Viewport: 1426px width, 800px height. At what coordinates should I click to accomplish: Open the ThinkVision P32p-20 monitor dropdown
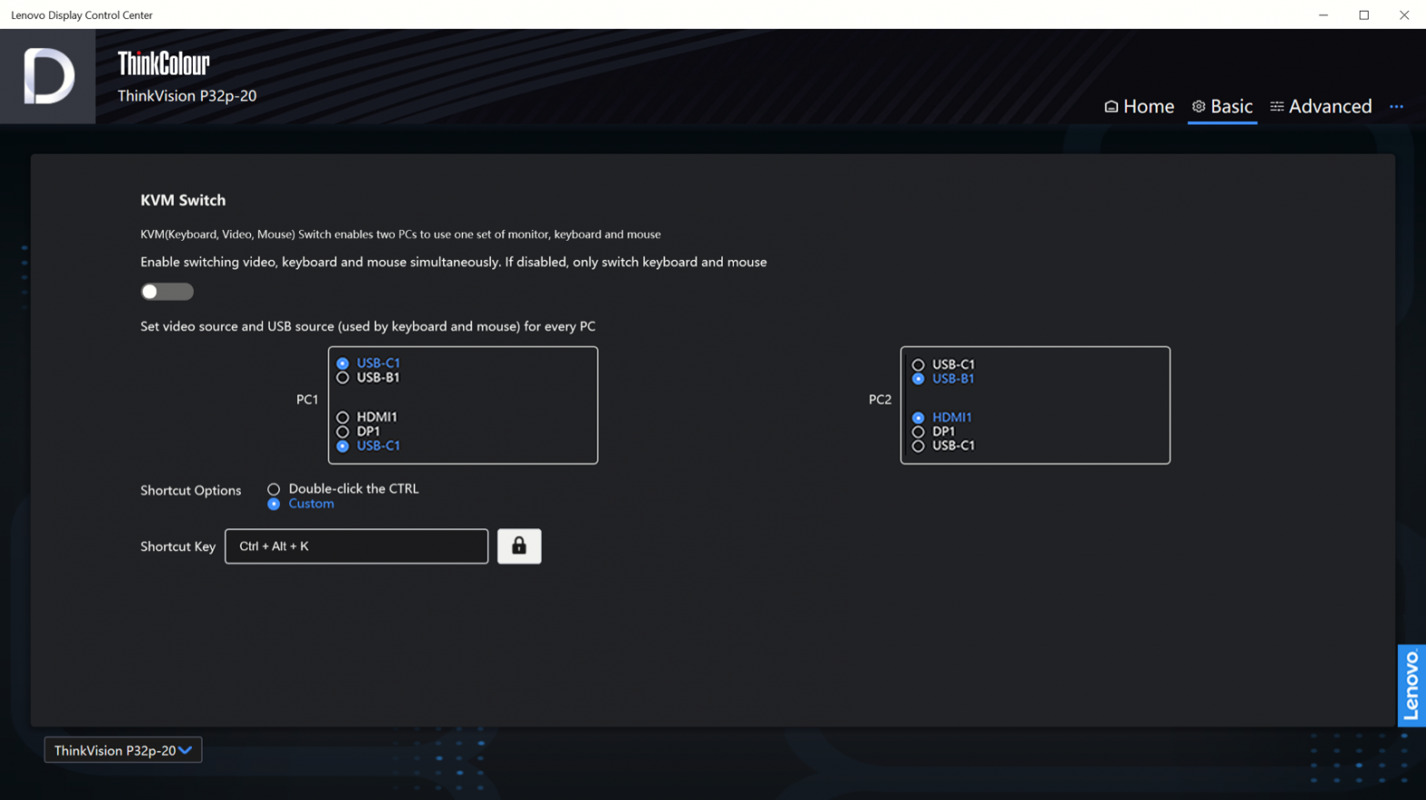click(123, 750)
